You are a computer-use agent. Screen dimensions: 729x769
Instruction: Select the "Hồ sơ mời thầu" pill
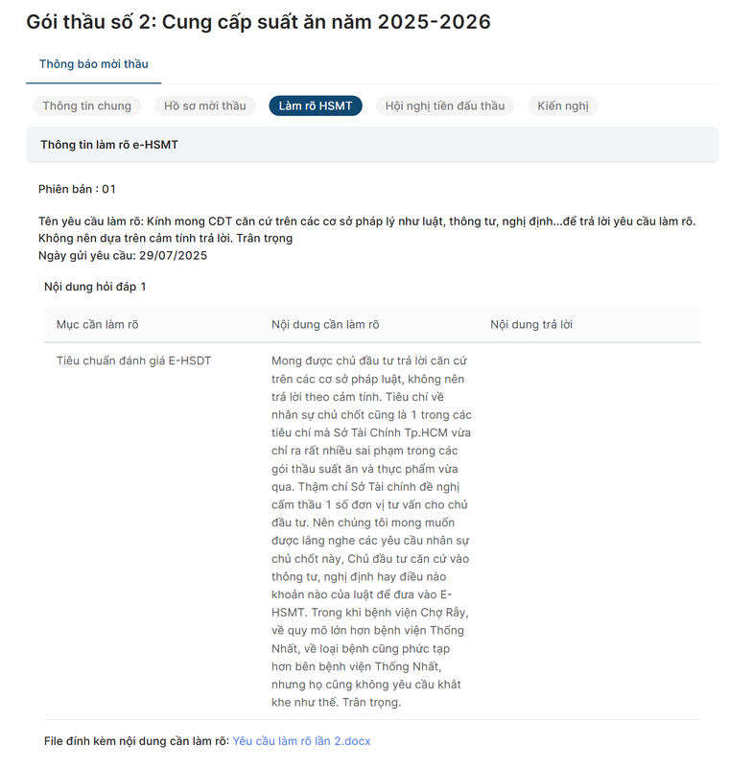coord(204,105)
